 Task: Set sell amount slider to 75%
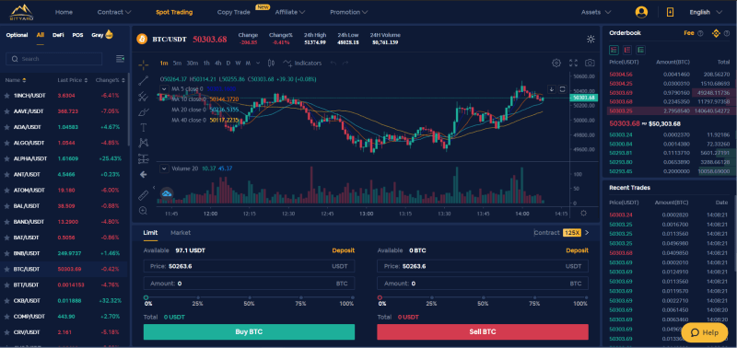pos(534,297)
